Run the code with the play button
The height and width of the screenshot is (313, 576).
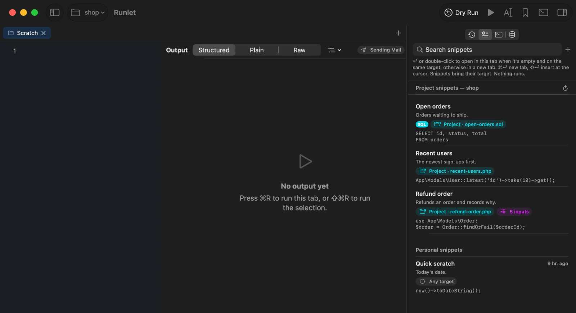(491, 13)
